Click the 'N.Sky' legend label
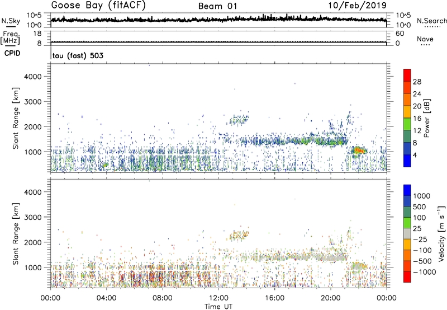 tap(11, 21)
